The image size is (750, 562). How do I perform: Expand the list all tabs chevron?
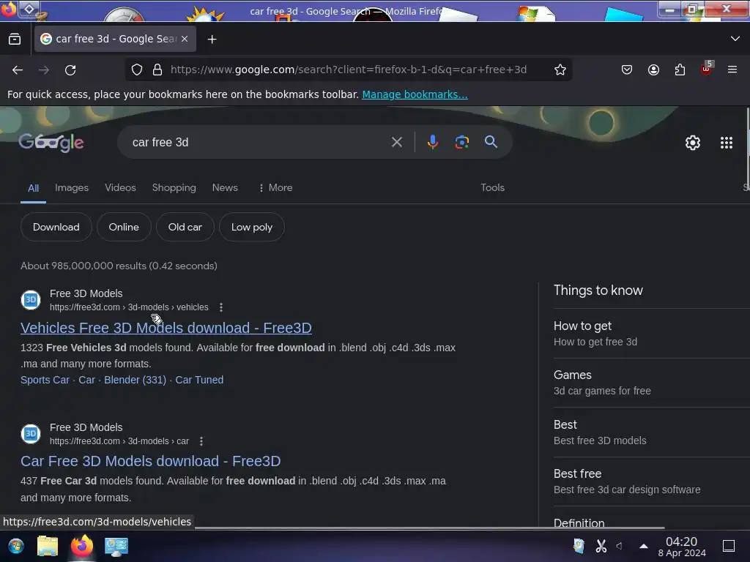pyautogui.click(x=735, y=39)
